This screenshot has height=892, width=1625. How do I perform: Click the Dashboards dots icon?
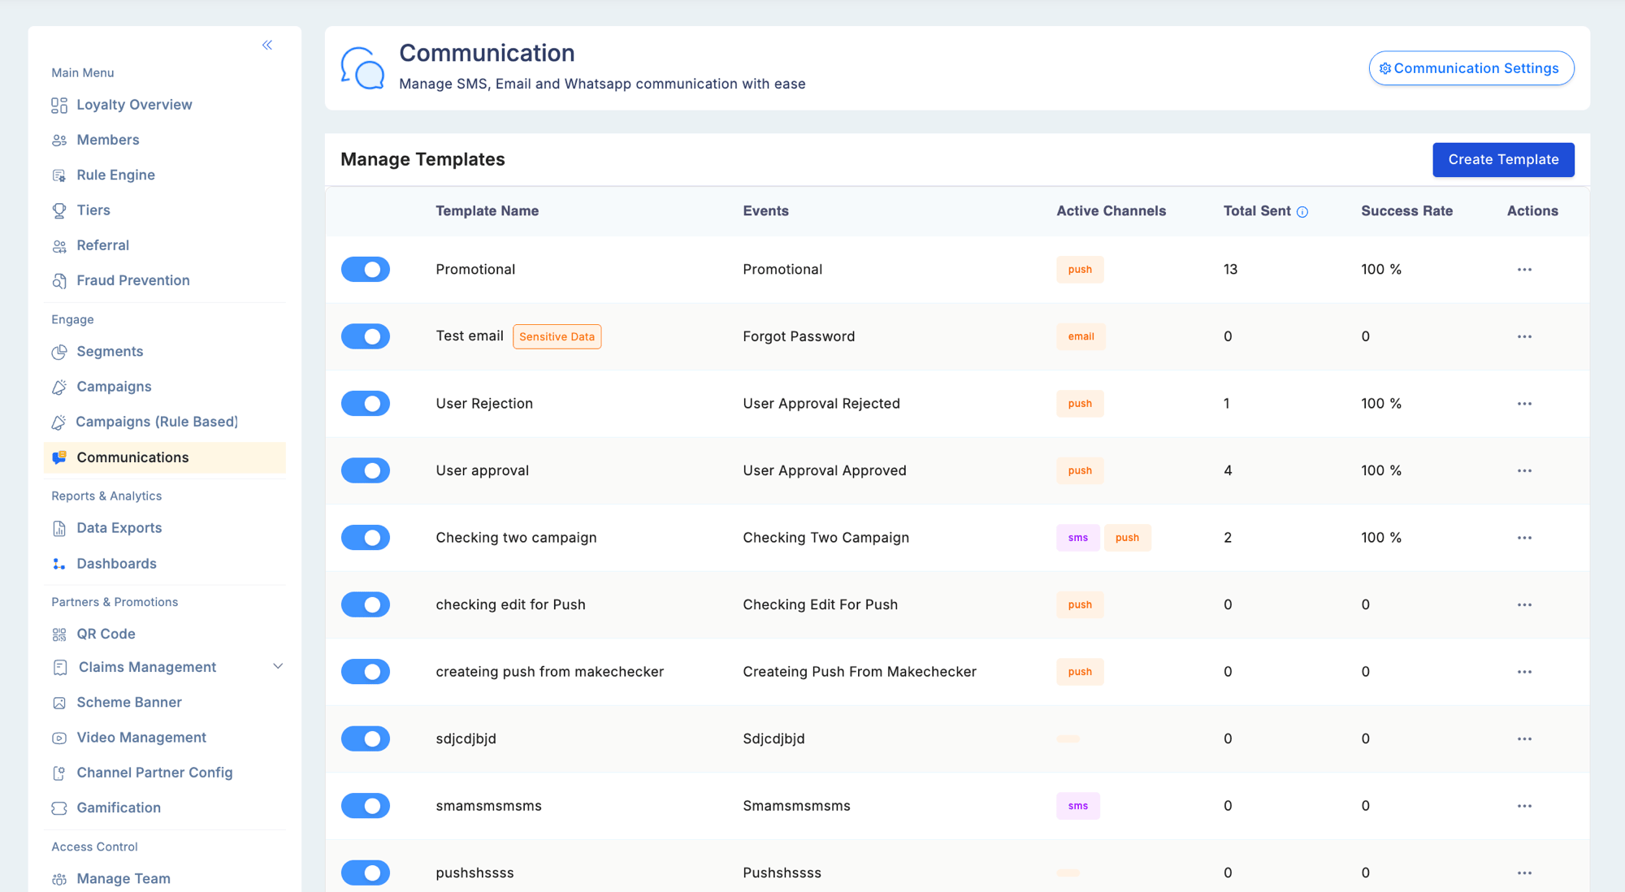[x=59, y=564]
